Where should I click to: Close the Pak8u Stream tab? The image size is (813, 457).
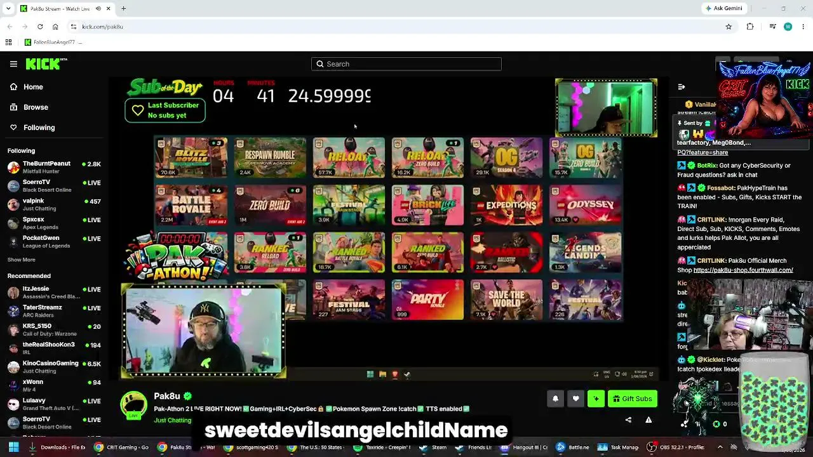click(108, 8)
